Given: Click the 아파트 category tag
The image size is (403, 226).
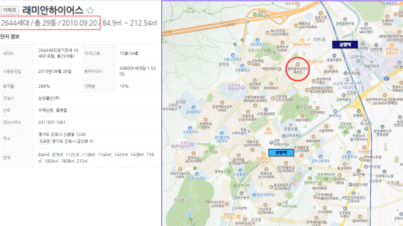Looking at the screenshot, I should pos(9,10).
